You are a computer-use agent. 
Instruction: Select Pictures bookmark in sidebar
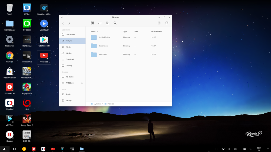pyautogui.click(x=72, y=41)
